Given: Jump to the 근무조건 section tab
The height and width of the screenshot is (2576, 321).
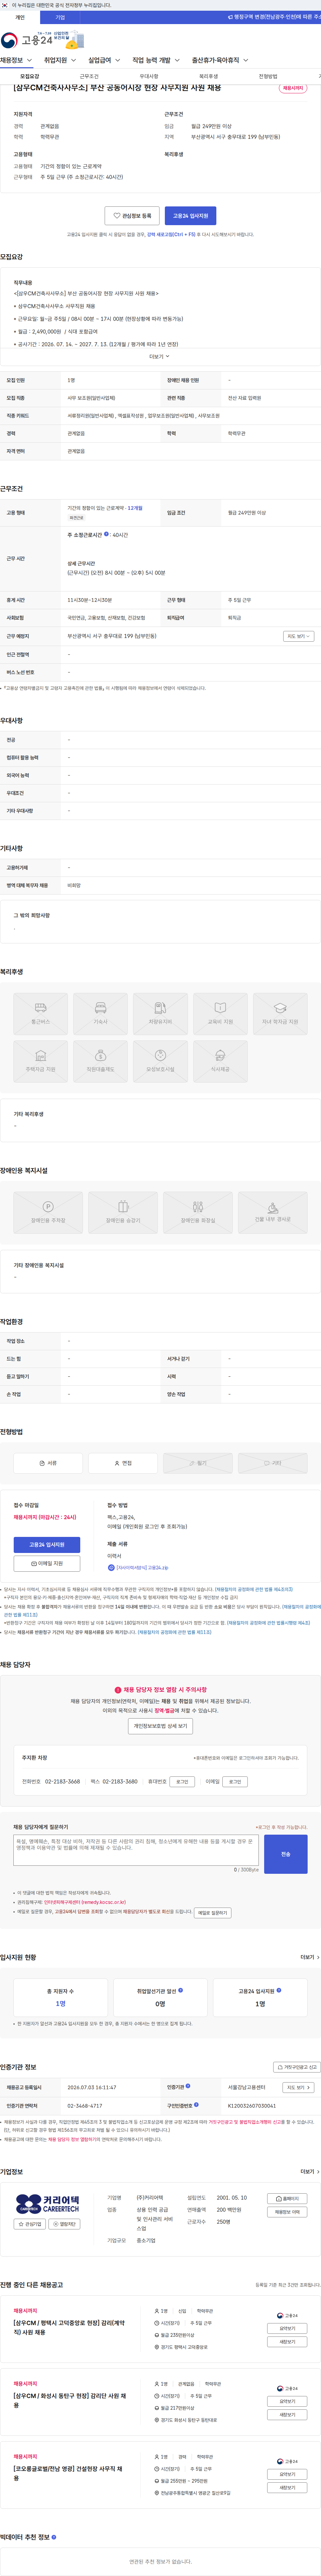Looking at the screenshot, I should pyautogui.click(x=89, y=76).
